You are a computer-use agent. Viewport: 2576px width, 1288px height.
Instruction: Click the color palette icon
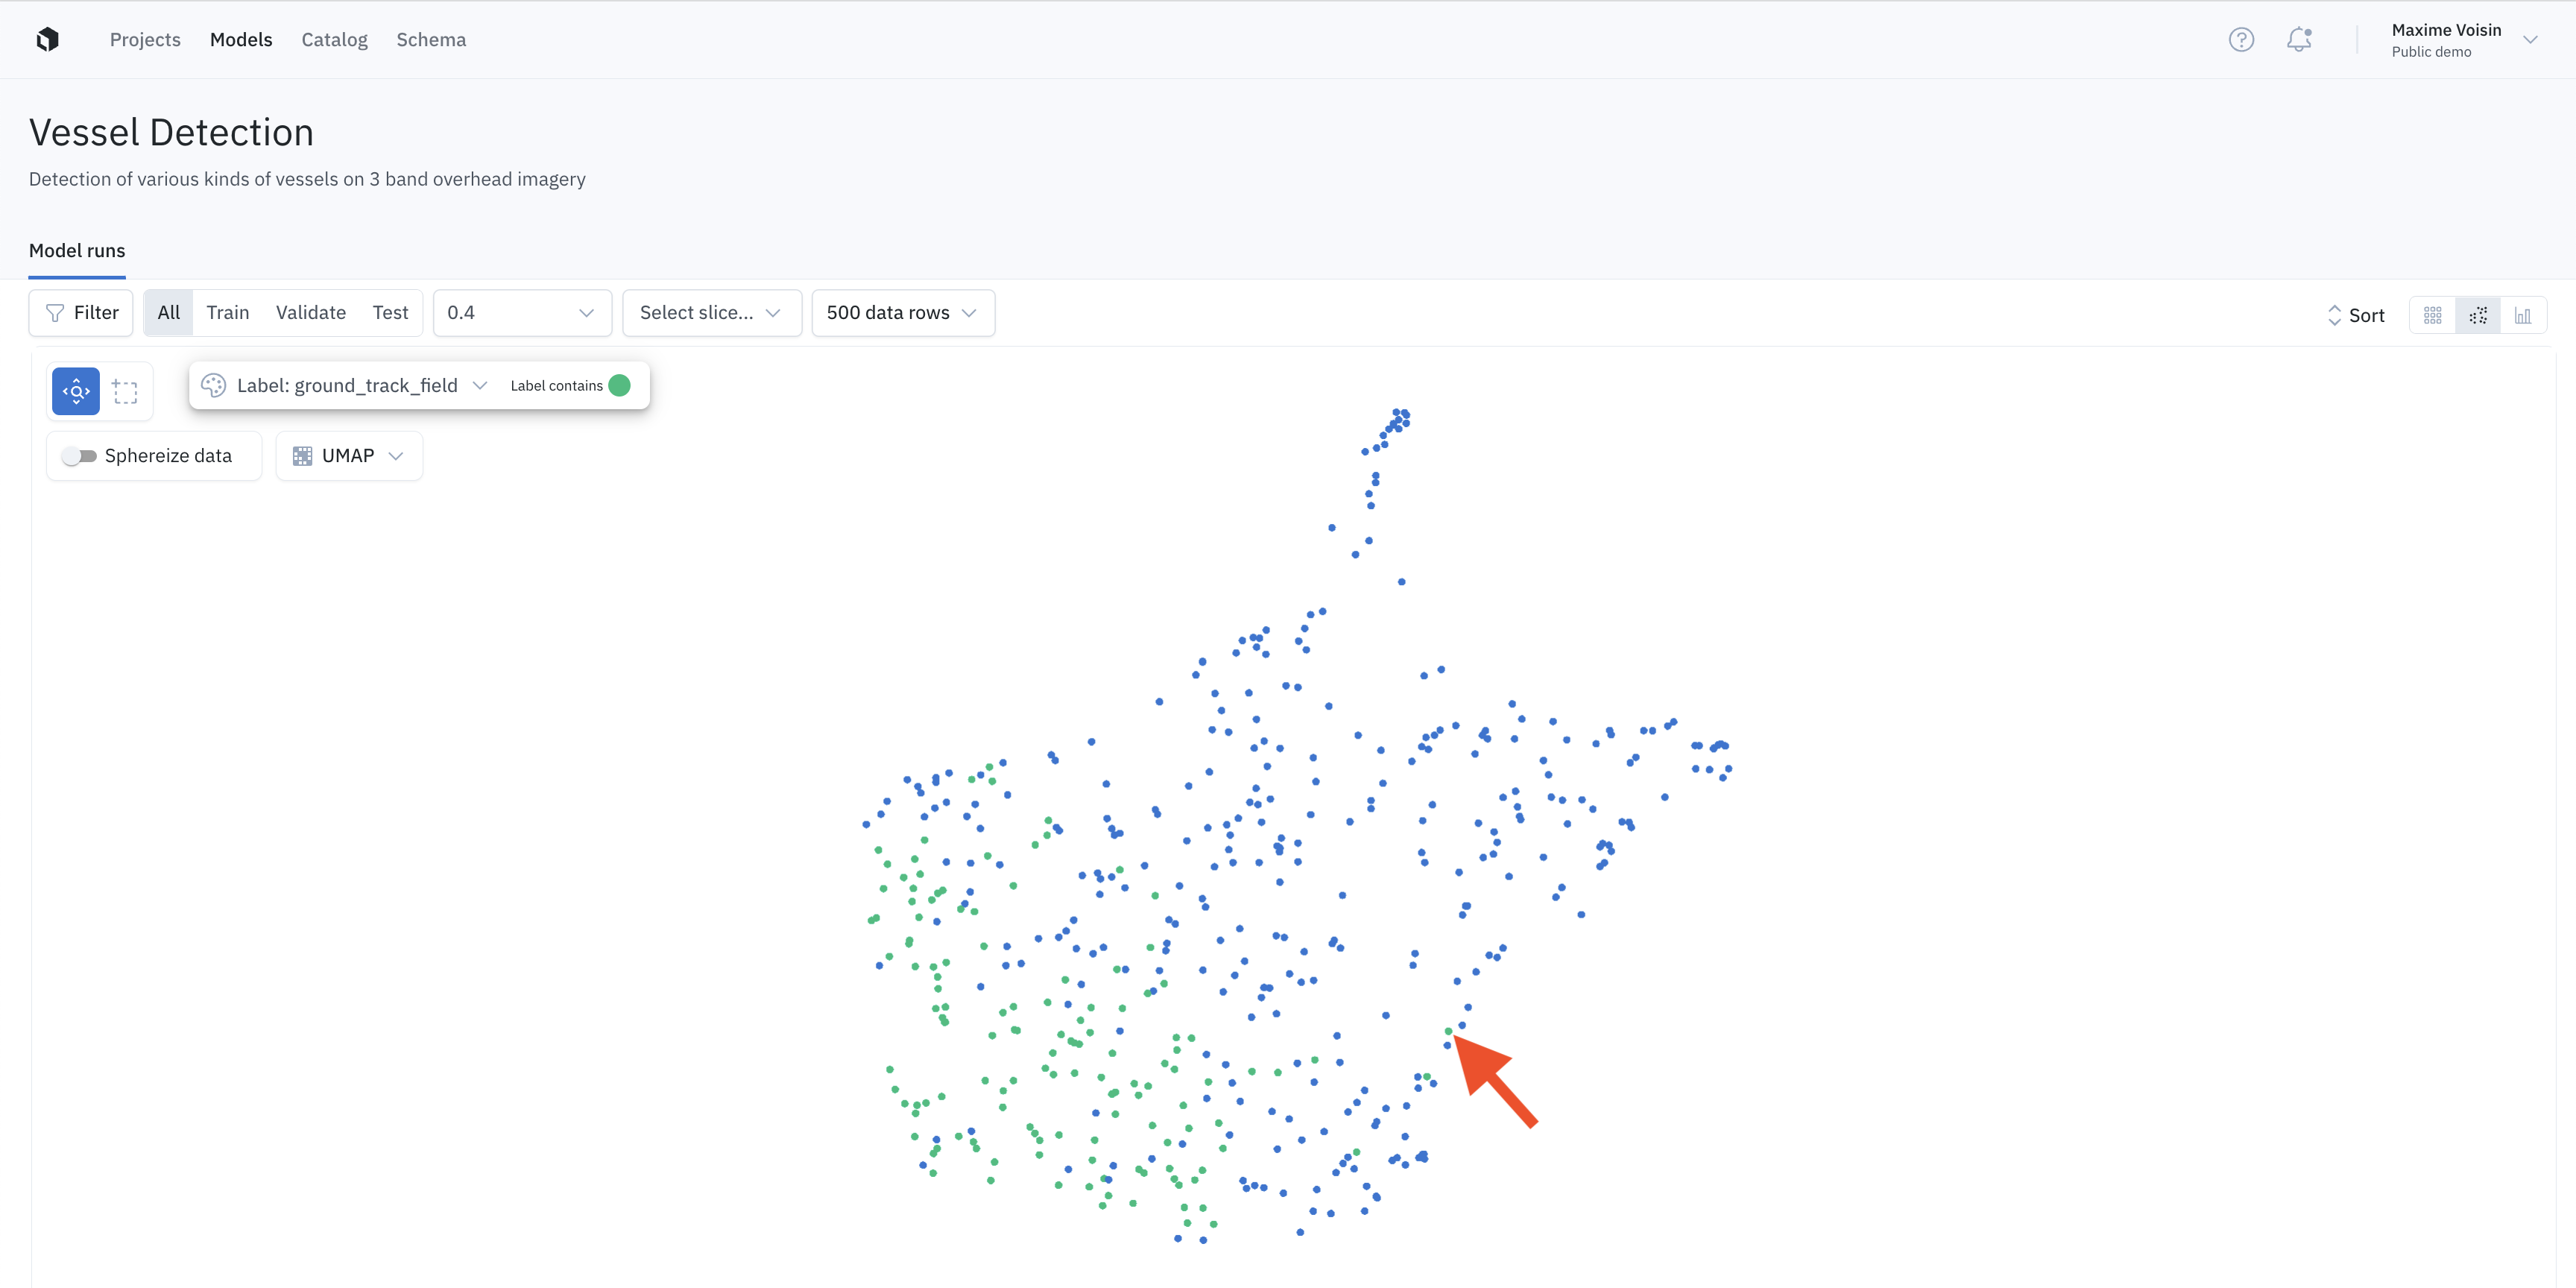coord(213,385)
